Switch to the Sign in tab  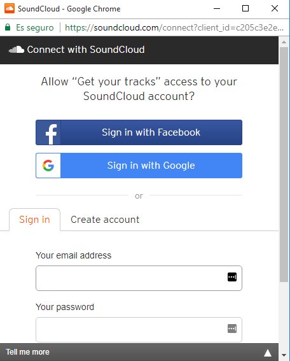34,220
